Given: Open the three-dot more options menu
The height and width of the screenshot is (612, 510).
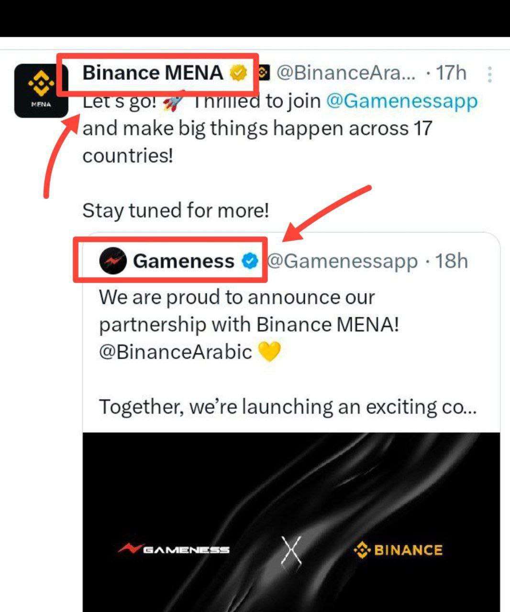Looking at the screenshot, I should coord(489,74).
